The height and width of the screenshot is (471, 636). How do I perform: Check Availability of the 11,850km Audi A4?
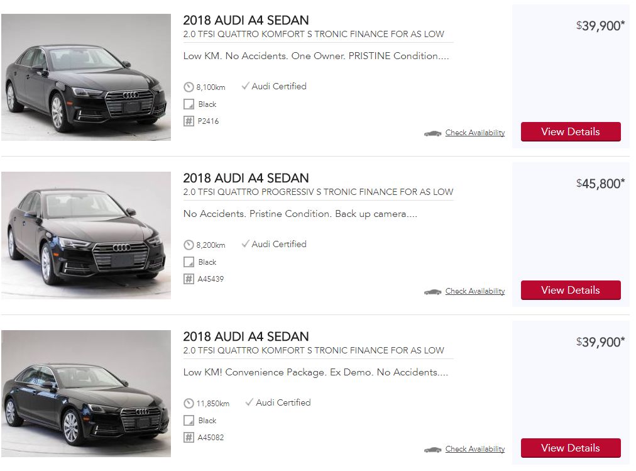coord(474,449)
